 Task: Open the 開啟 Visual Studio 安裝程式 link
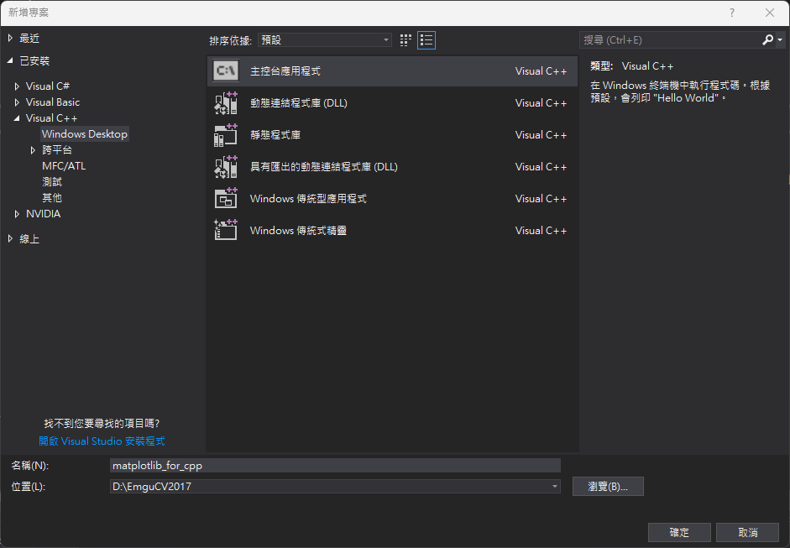pyautogui.click(x=102, y=441)
